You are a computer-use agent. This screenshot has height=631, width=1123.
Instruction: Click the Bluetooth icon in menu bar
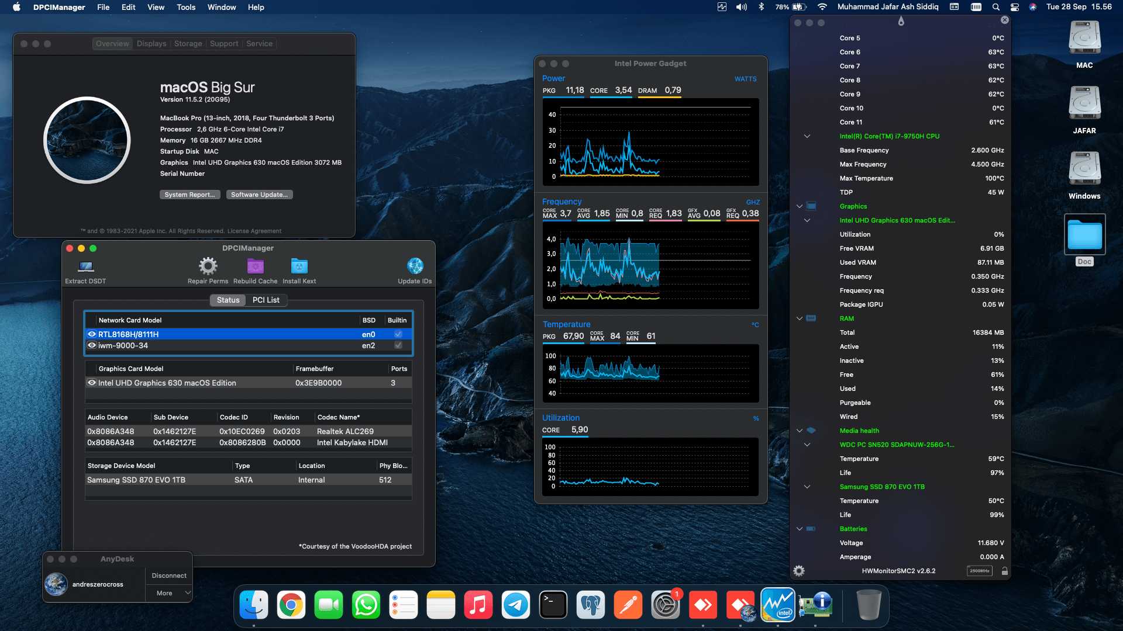pos(761,7)
